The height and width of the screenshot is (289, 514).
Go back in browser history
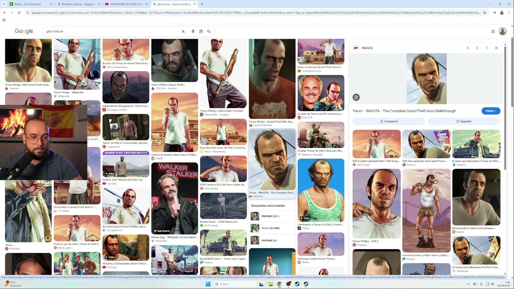4,12
